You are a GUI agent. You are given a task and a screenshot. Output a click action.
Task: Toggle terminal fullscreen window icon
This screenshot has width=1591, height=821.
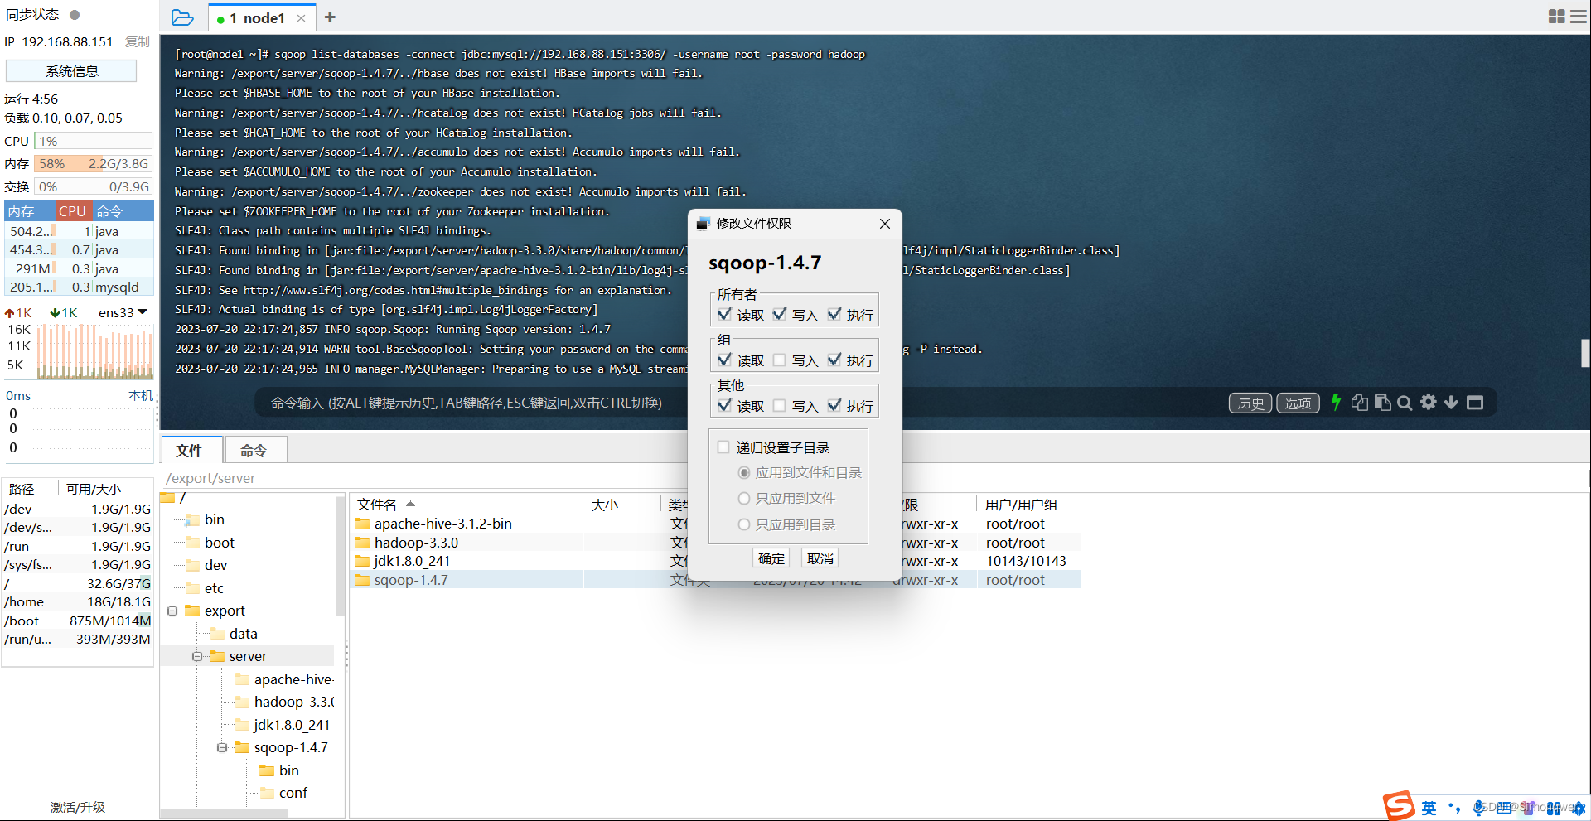(1475, 403)
